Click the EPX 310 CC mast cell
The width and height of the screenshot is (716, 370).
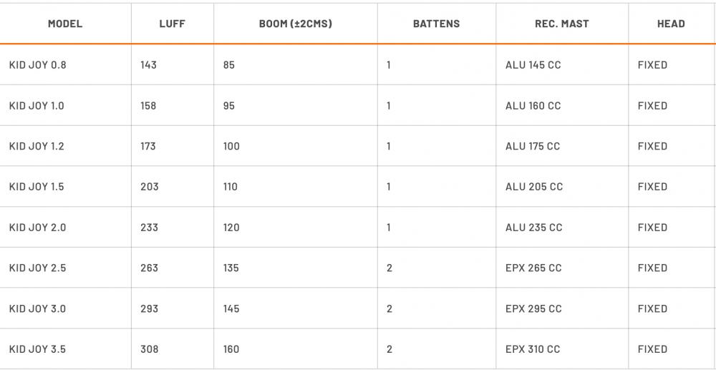coord(533,349)
